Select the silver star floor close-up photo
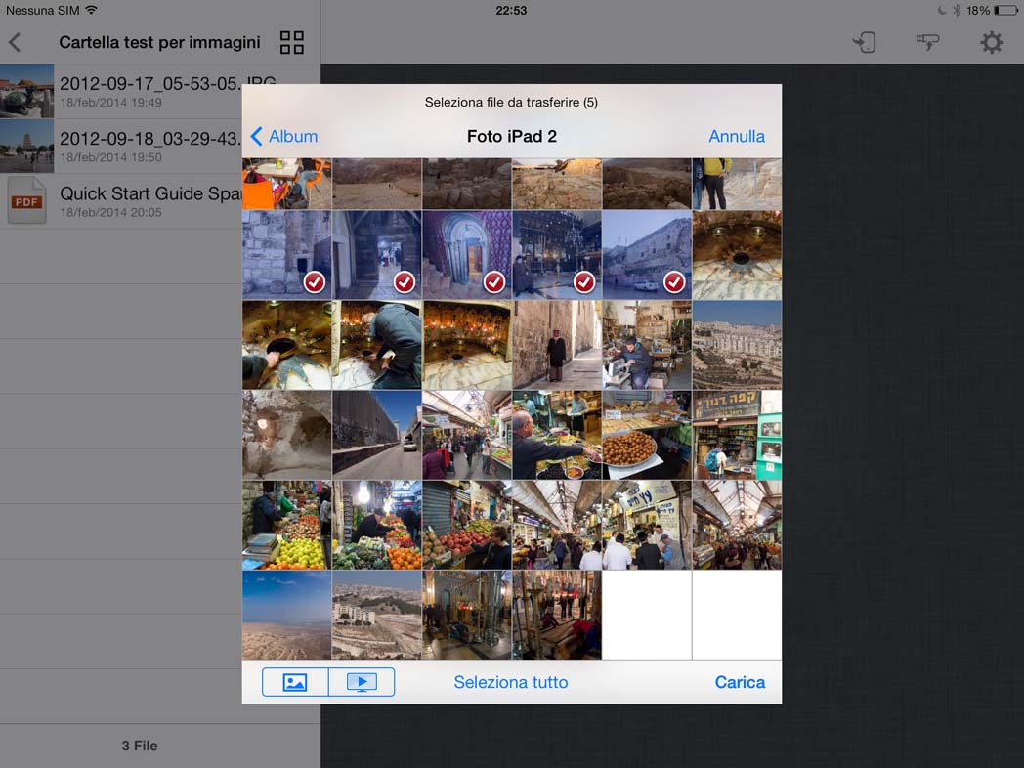Screen dimensions: 1024x768 coord(738,255)
